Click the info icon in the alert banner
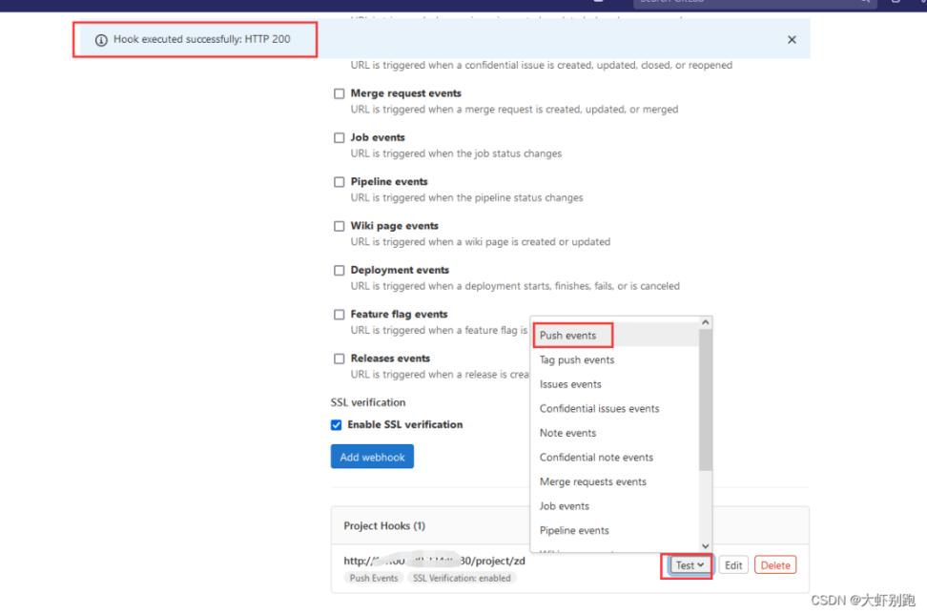The height and width of the screenshot is (614, 927). (x=102, y=40)
